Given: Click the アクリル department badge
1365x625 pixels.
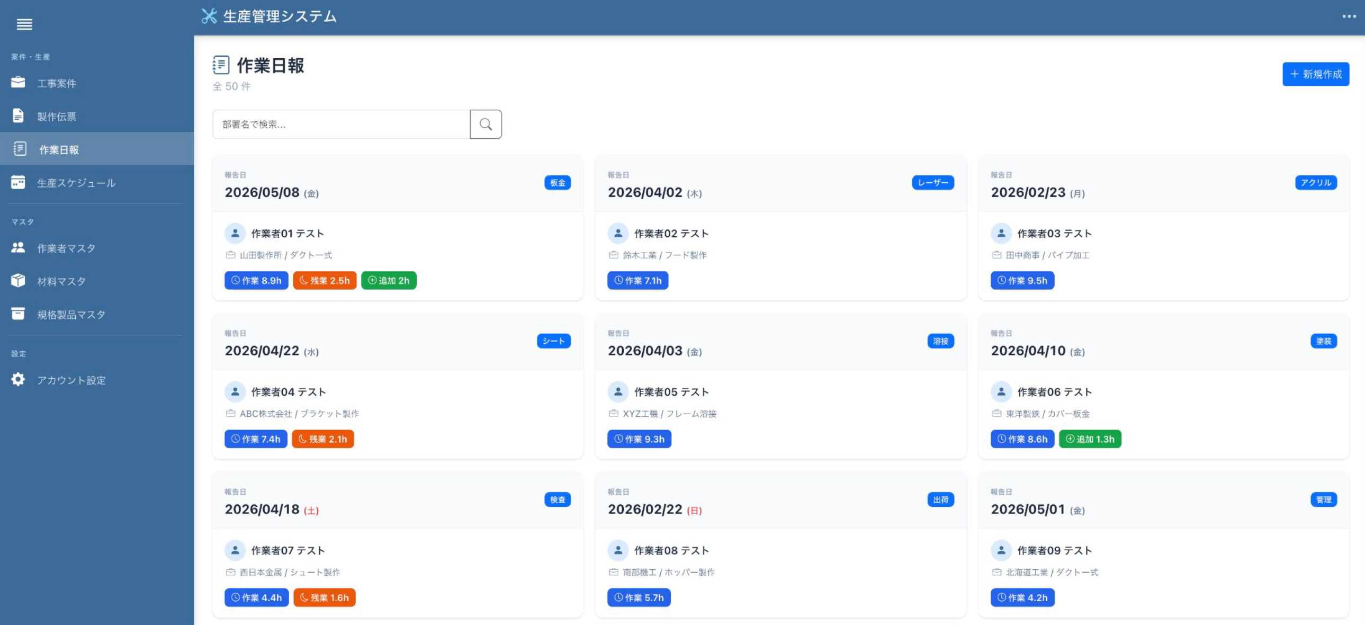Looking at the screenshot, I should [1316, 182].
